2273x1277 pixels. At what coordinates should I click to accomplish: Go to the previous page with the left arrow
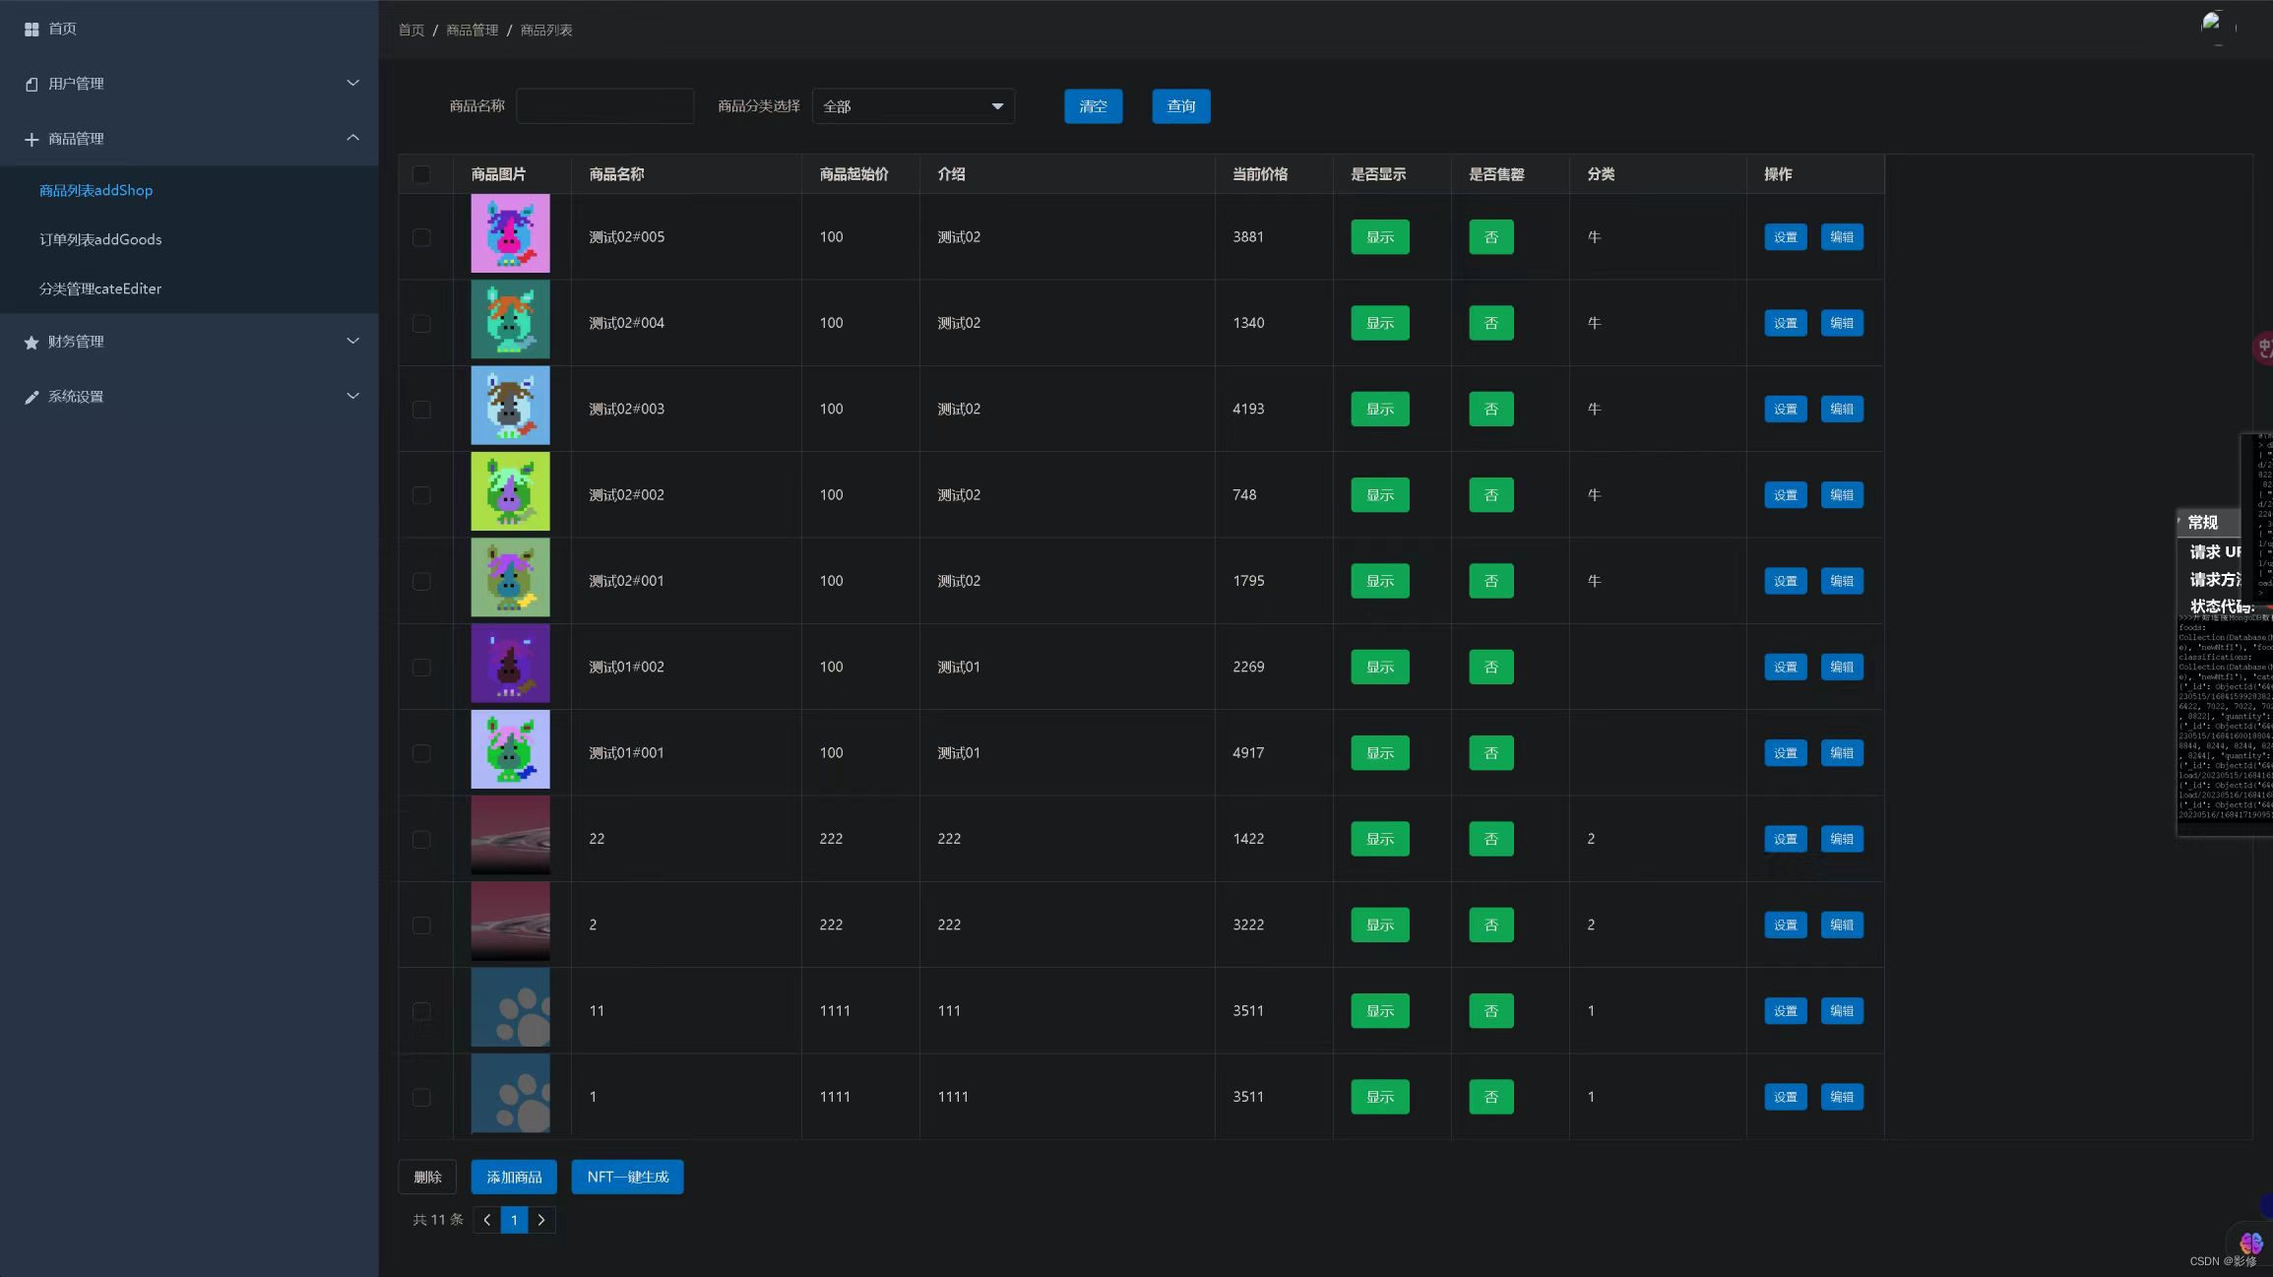point(486,1220)
